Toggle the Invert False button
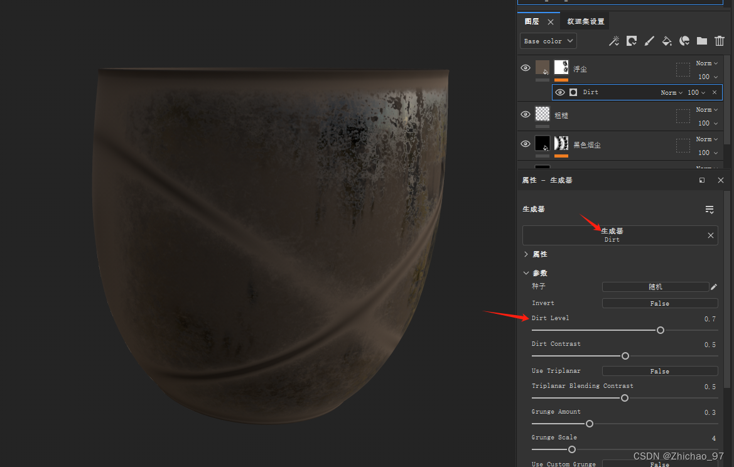 [659, 303]
